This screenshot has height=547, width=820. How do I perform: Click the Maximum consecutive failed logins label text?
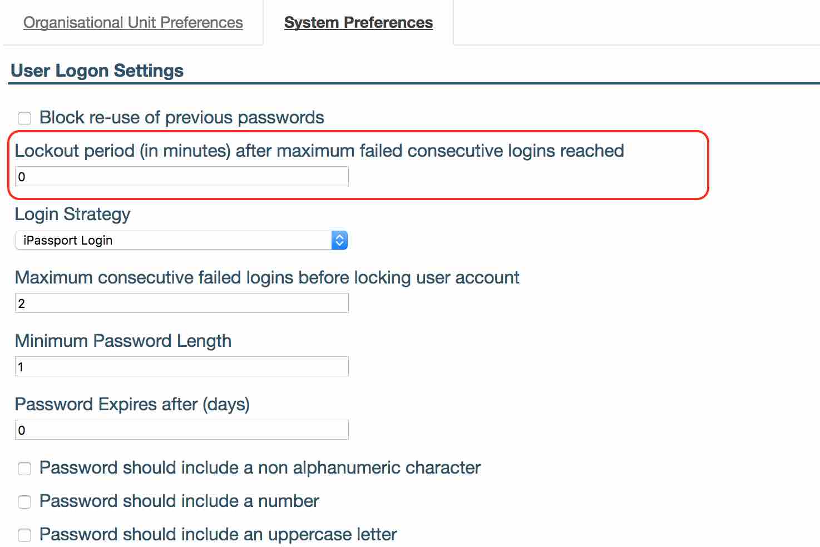(x=267, y=277)
